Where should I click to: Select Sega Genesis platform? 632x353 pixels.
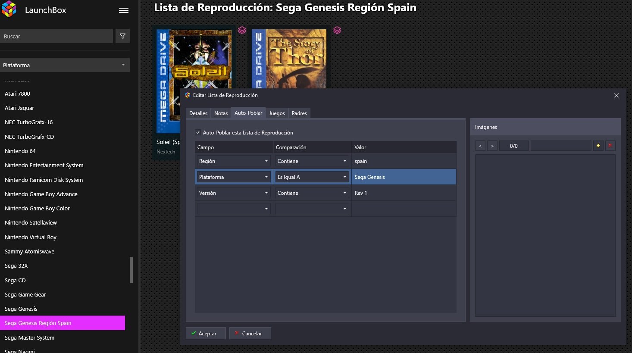click(21, 309)
